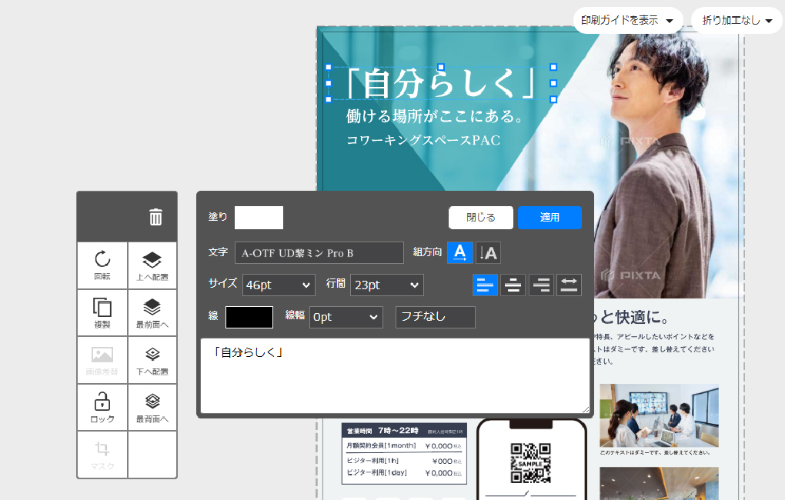Click the と快適に。 heading text
This screenshot has width=785, height=500.
[632, 317]
